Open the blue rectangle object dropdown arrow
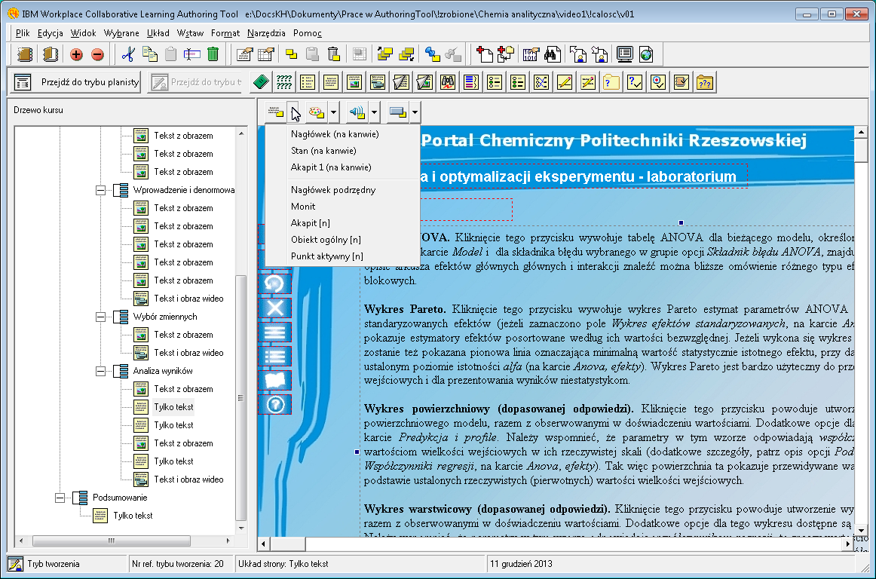This screenshot has height=579, width=876. pos(415,112)
